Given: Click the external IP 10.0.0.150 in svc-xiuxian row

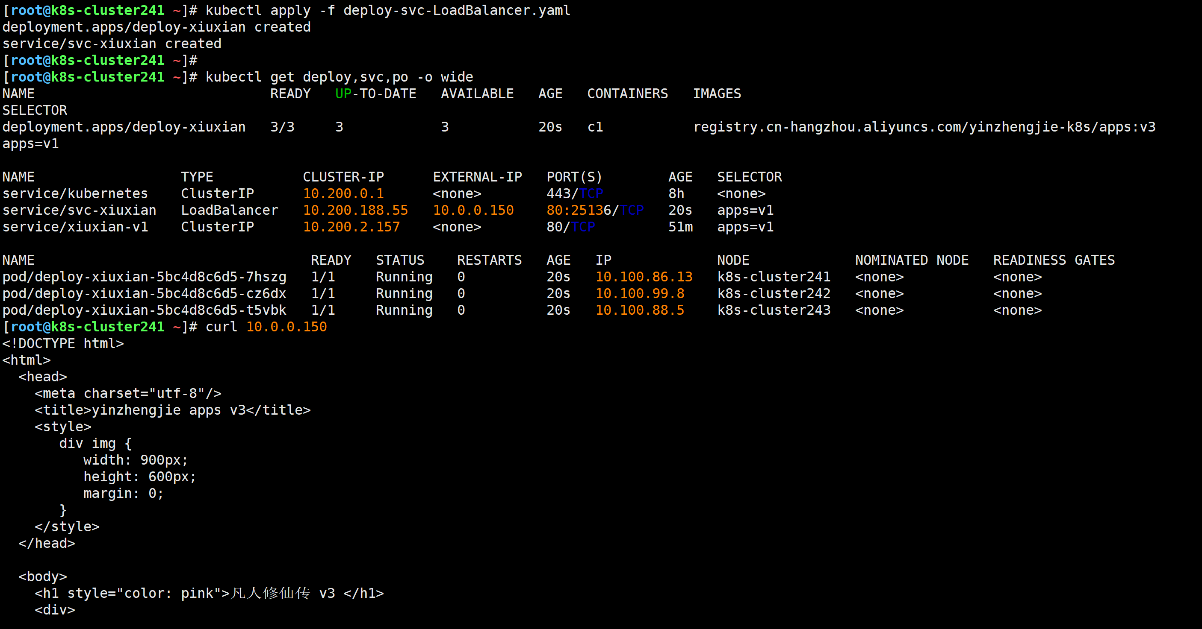Looking at the screenshot, I should tap(473, 210).
